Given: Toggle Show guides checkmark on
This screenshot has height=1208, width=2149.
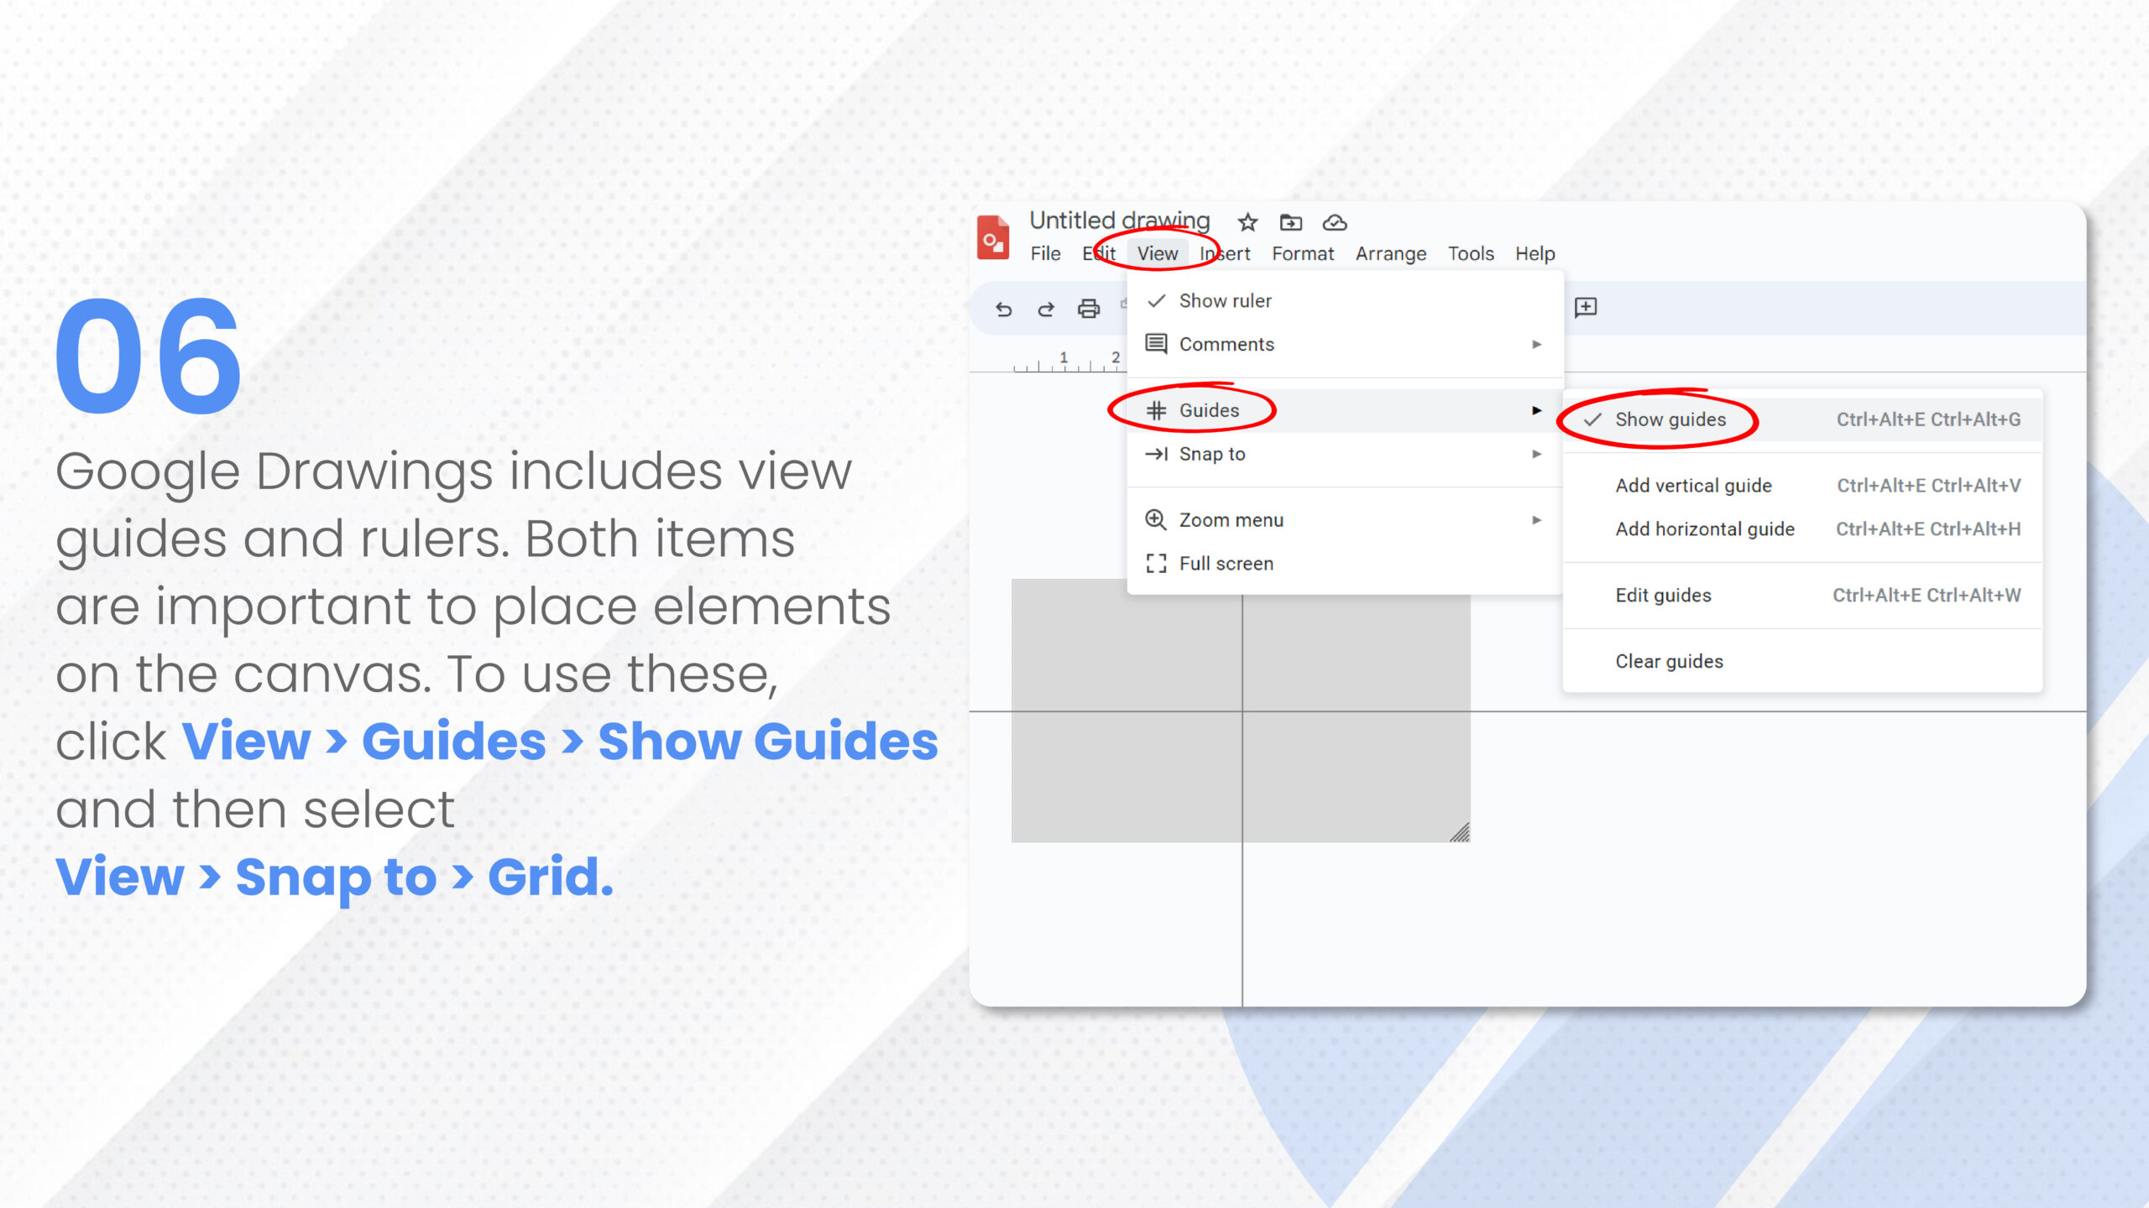Looking at the screenshot, I should (1670, 419).
